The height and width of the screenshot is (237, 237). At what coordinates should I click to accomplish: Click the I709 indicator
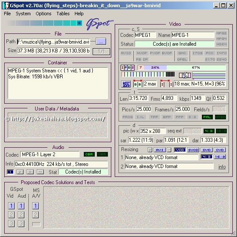197,53
